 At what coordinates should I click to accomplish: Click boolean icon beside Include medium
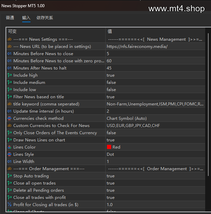[10, 83]
